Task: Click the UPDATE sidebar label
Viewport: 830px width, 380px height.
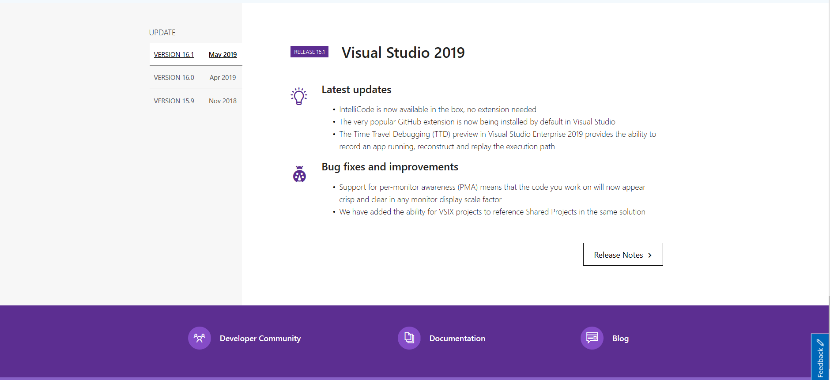Action: (162, 33)
